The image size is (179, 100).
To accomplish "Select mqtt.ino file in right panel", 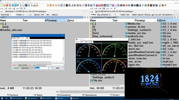I will point(167,62).
